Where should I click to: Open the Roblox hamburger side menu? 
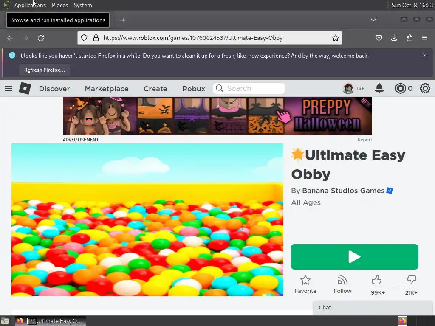[8, 88]
